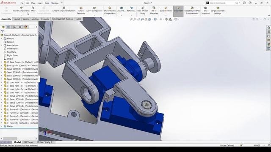The image size is (271, 152).
Task: Open the View menu
Action: (x=33, y=3)
